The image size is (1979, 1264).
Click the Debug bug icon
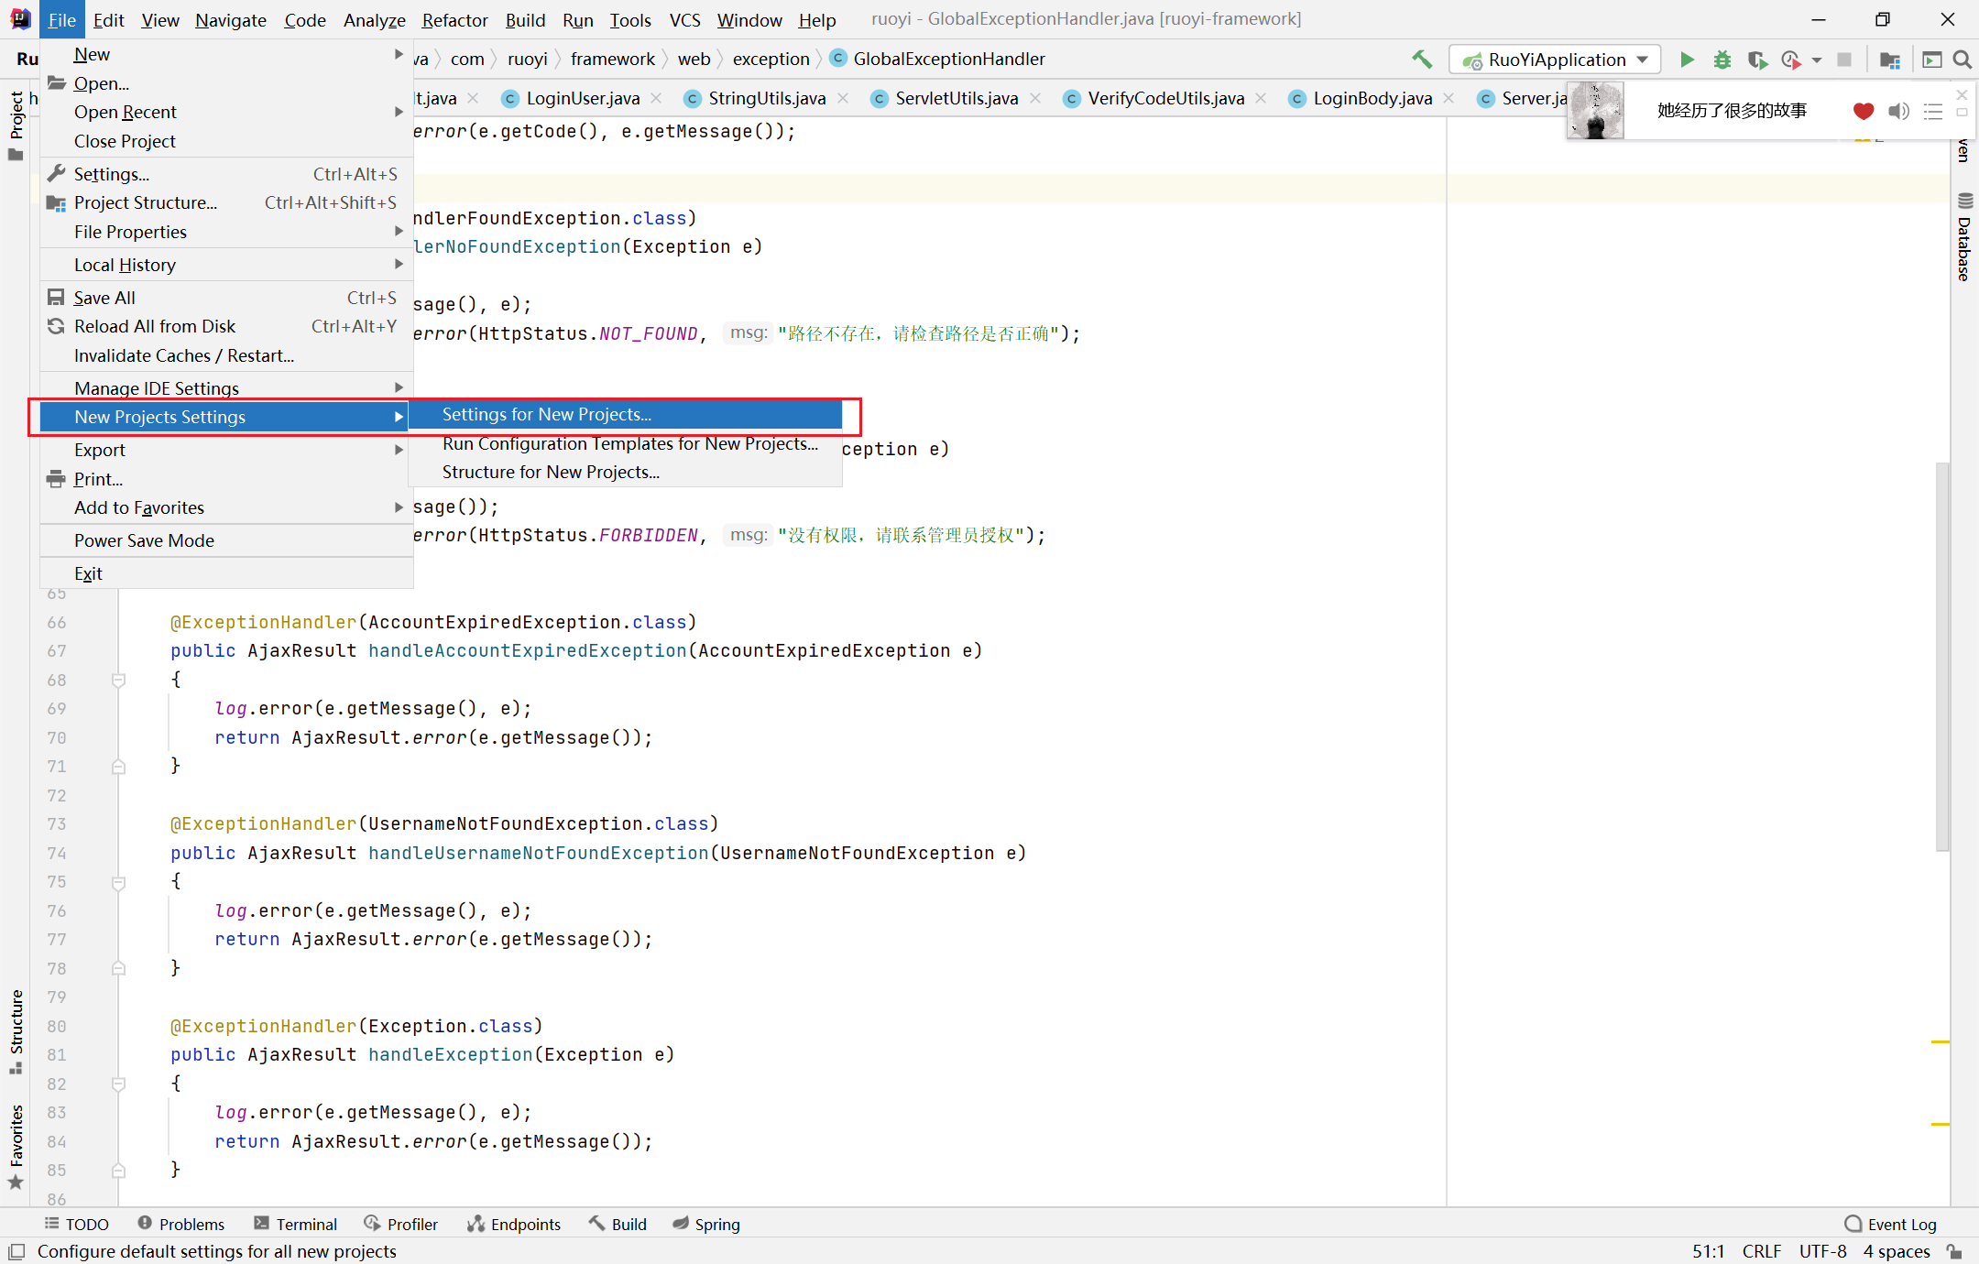coord(1722,60)
